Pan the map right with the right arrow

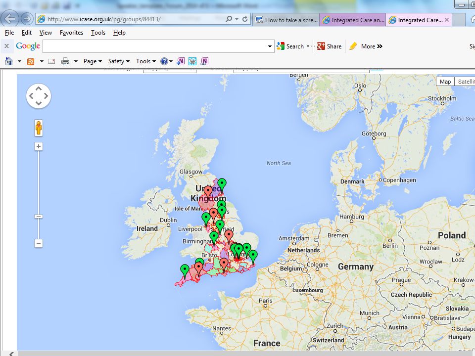click(46, 96)
